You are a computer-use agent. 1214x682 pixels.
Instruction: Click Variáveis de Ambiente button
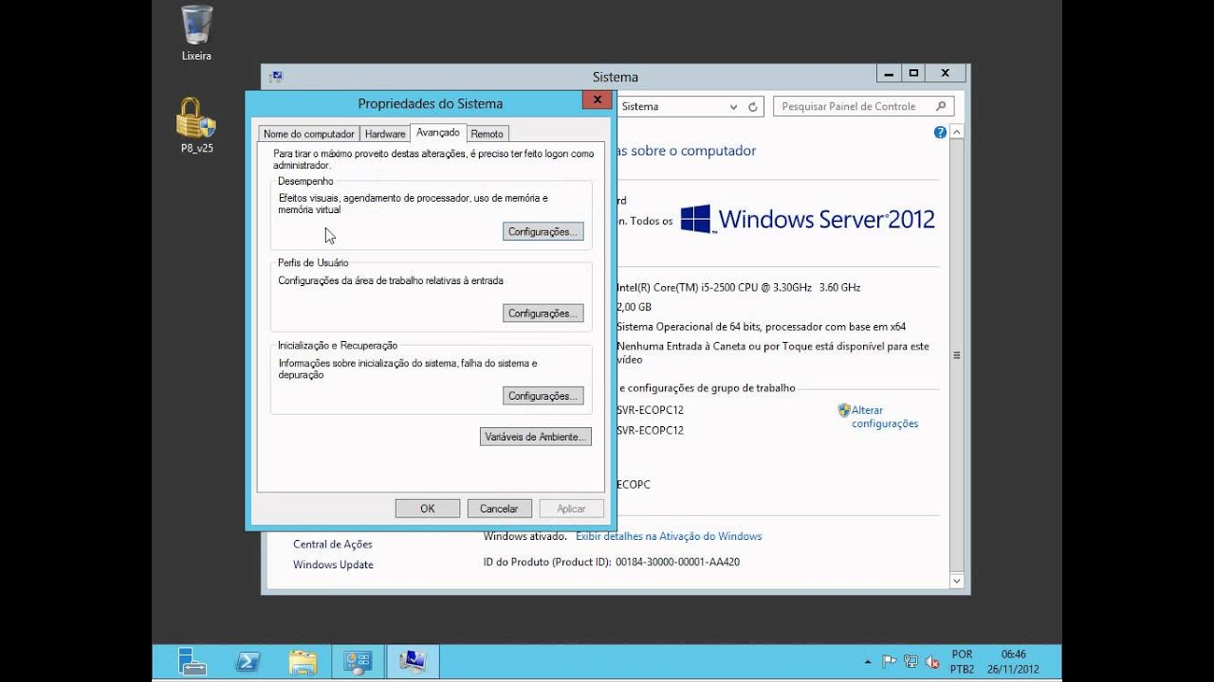(536, 437)
